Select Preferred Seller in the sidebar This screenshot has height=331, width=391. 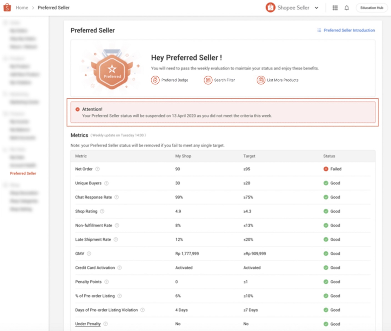click(x=23, y=173)
